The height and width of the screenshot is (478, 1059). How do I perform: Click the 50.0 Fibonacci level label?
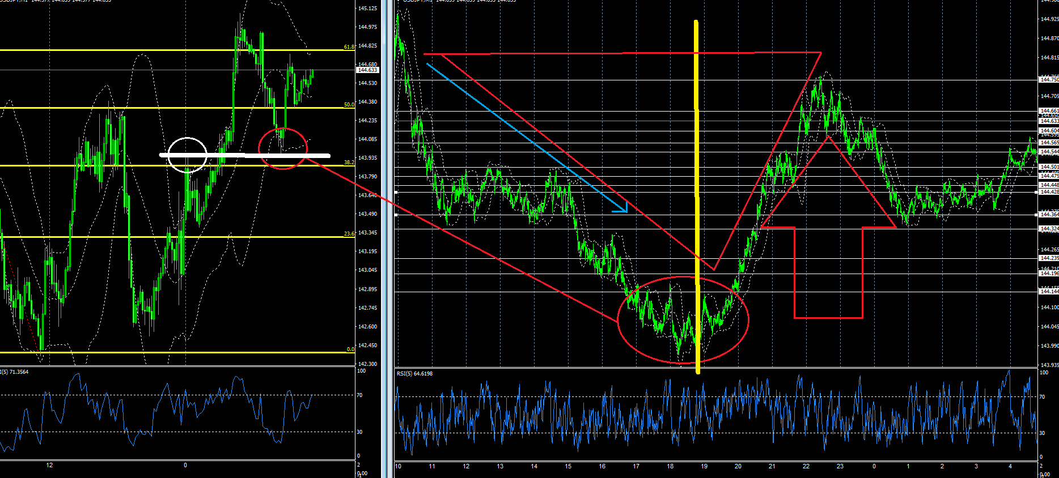[349, 105]
